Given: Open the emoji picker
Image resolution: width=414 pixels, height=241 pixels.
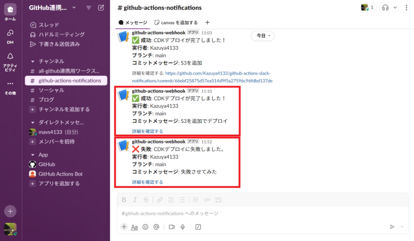Looking at the screenshot, I should coord(145,227).
